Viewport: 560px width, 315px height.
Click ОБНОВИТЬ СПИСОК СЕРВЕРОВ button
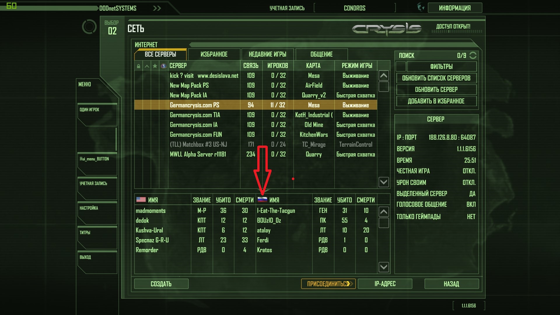click(x=436, y=78)
